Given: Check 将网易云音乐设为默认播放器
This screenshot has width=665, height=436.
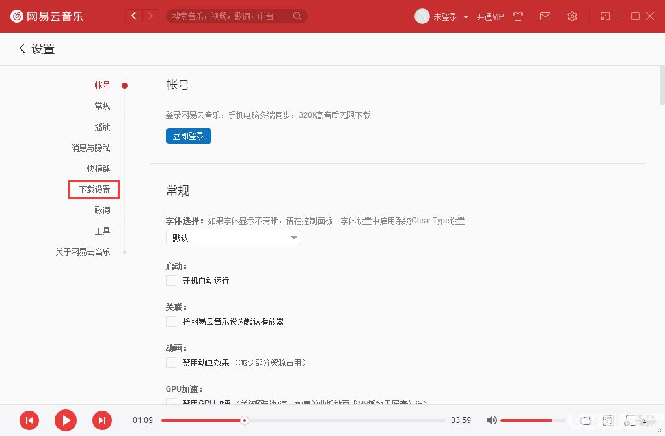Looking at the screenshot, I should pyautogui.click(x=171, y=321).
